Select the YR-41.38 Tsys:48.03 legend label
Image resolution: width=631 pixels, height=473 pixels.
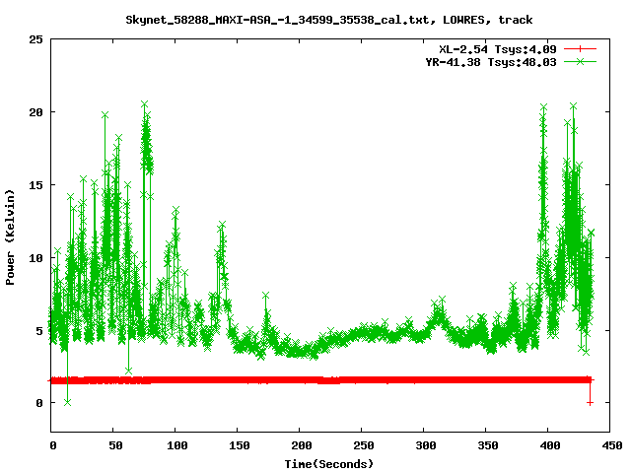(x=491, y=62)
